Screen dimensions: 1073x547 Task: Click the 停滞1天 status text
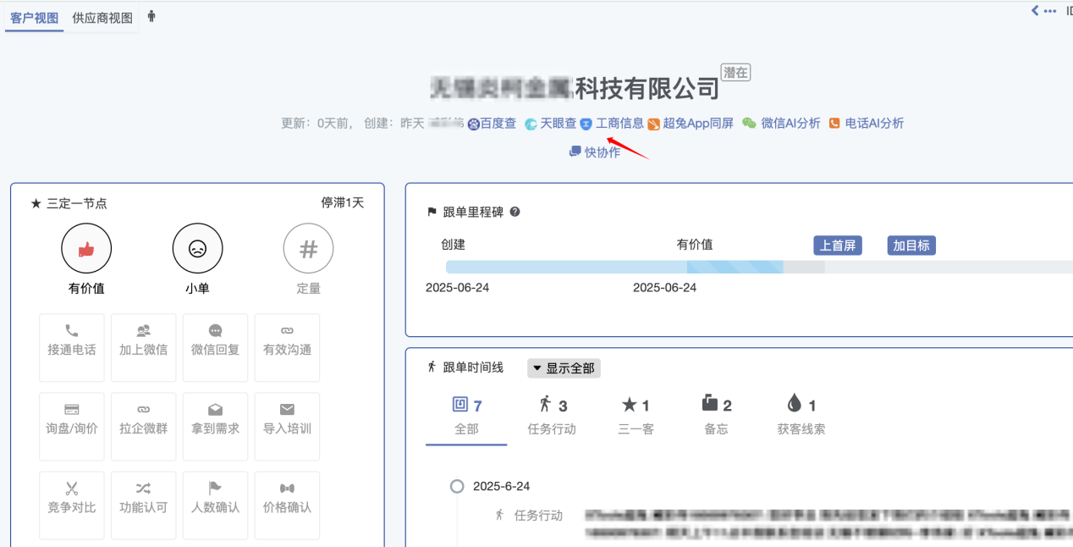[x=343, y=203]
